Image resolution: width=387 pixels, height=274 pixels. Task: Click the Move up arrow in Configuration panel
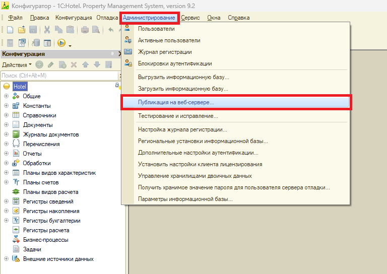pyautogui.click(x=85, y=64)
